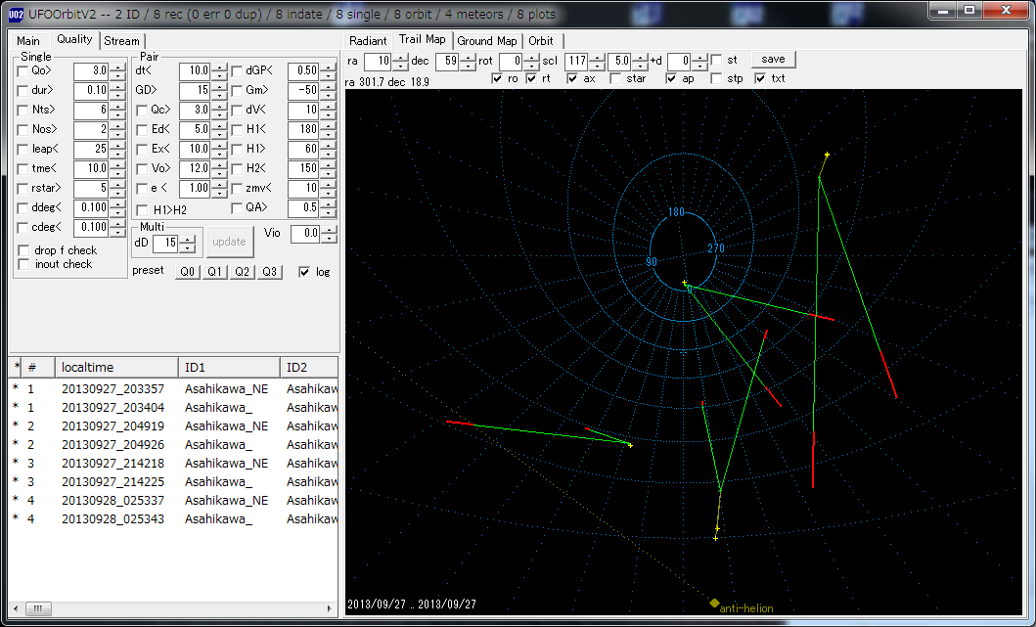
Task: Click the +d value field
Action: point(679,62)
